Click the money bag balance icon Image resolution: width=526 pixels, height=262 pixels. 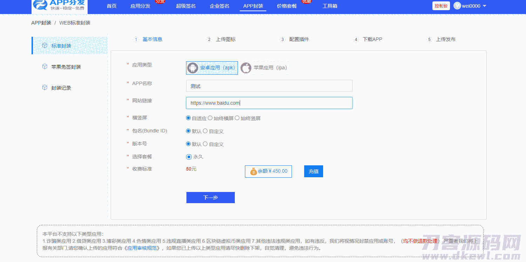click(253, 172)
